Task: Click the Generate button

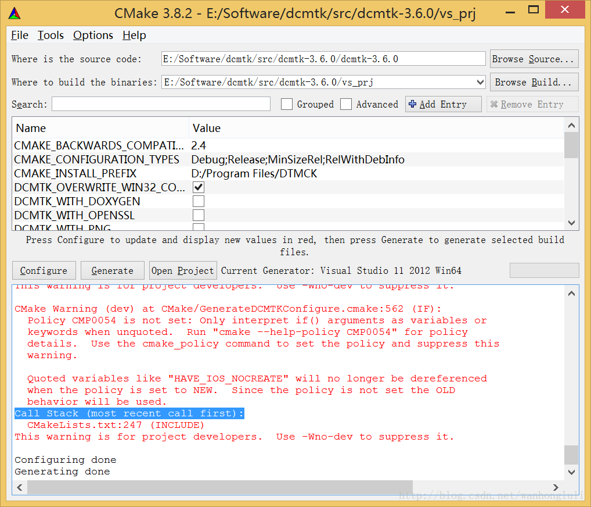Action: 112,271
